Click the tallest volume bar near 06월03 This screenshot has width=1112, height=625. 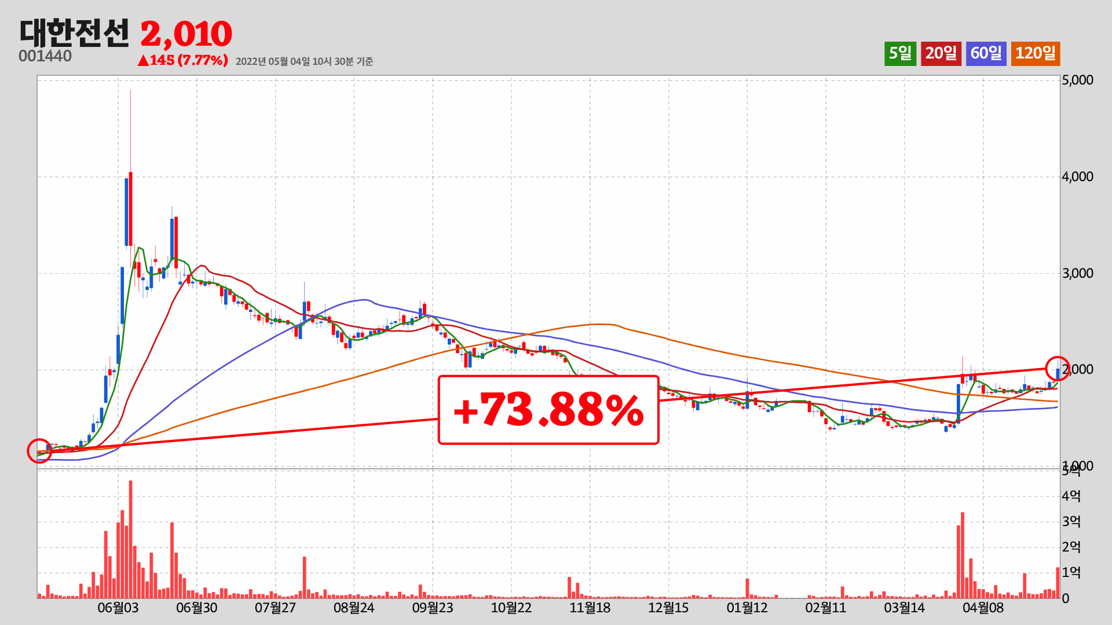130,538
